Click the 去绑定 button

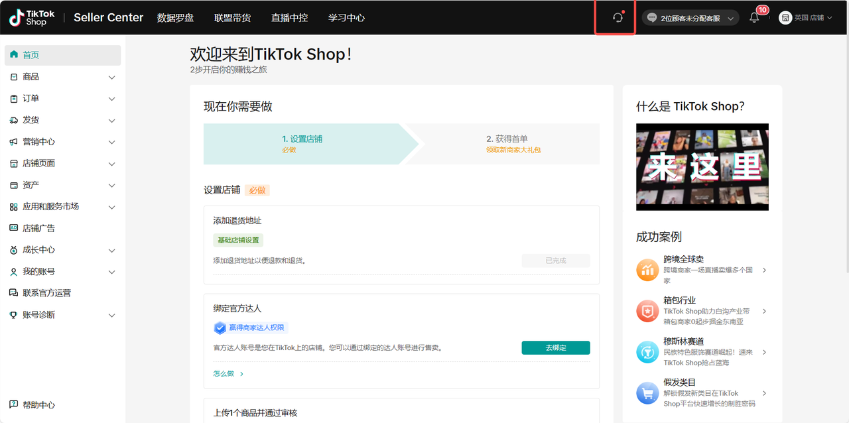(x=555, y=347)
